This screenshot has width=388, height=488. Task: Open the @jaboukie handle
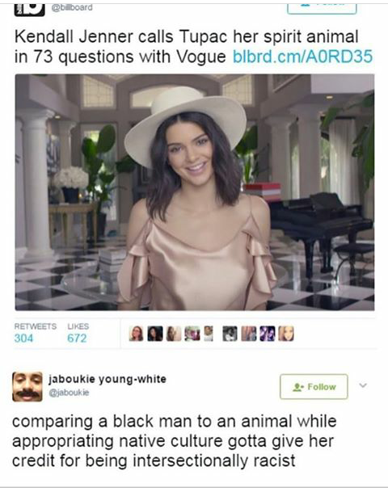pos(70,393)
